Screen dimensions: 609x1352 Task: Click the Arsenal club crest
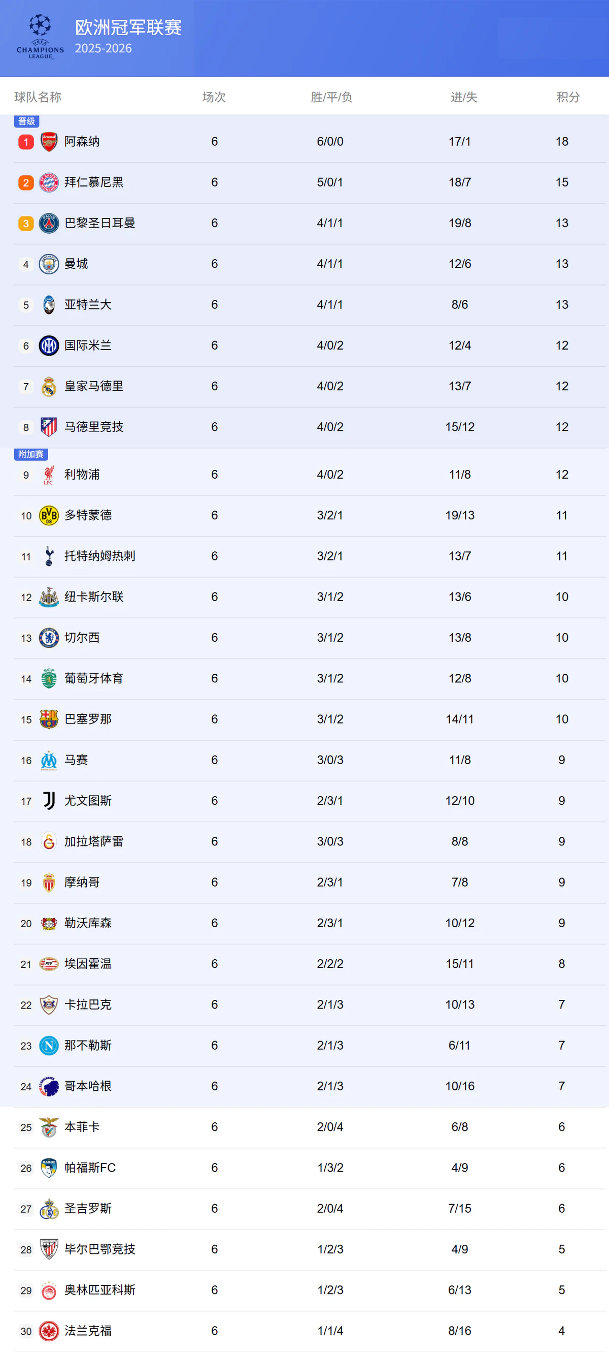(49, 142)
